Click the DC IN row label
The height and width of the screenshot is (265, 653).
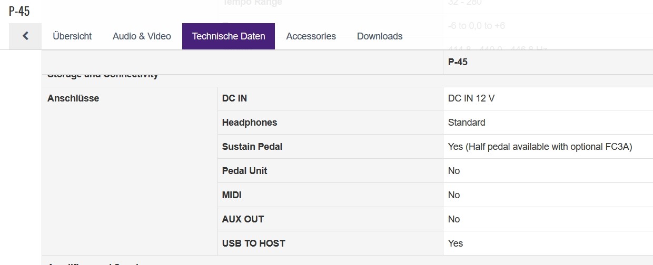click(234, 98)
